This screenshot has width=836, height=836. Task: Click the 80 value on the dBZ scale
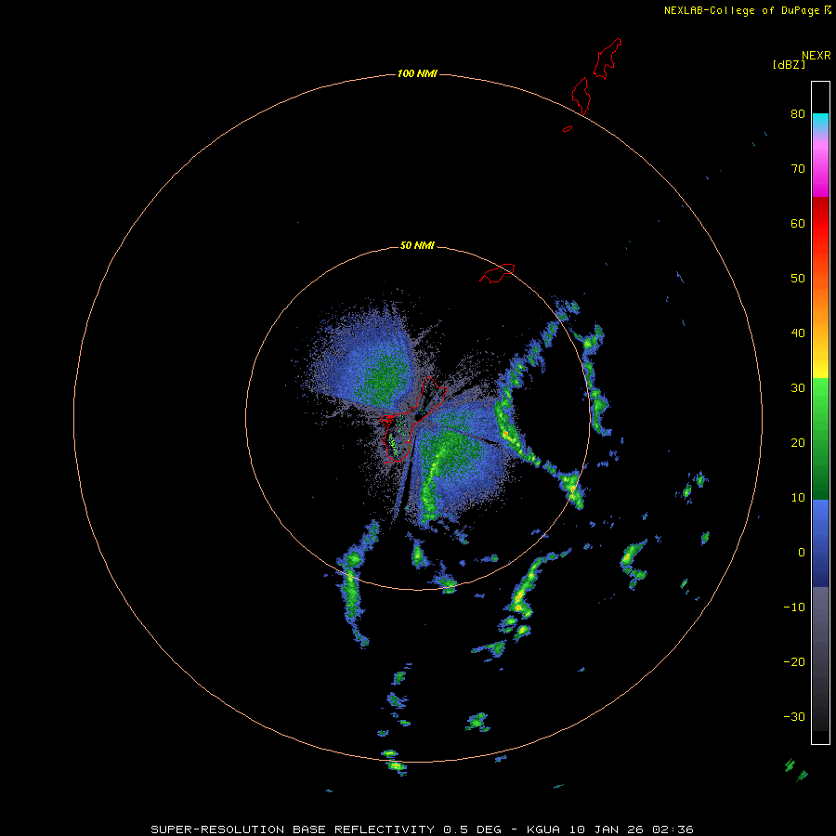(x=798, y=113)
